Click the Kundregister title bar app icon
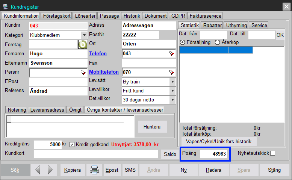 click(x=5, y=6)
